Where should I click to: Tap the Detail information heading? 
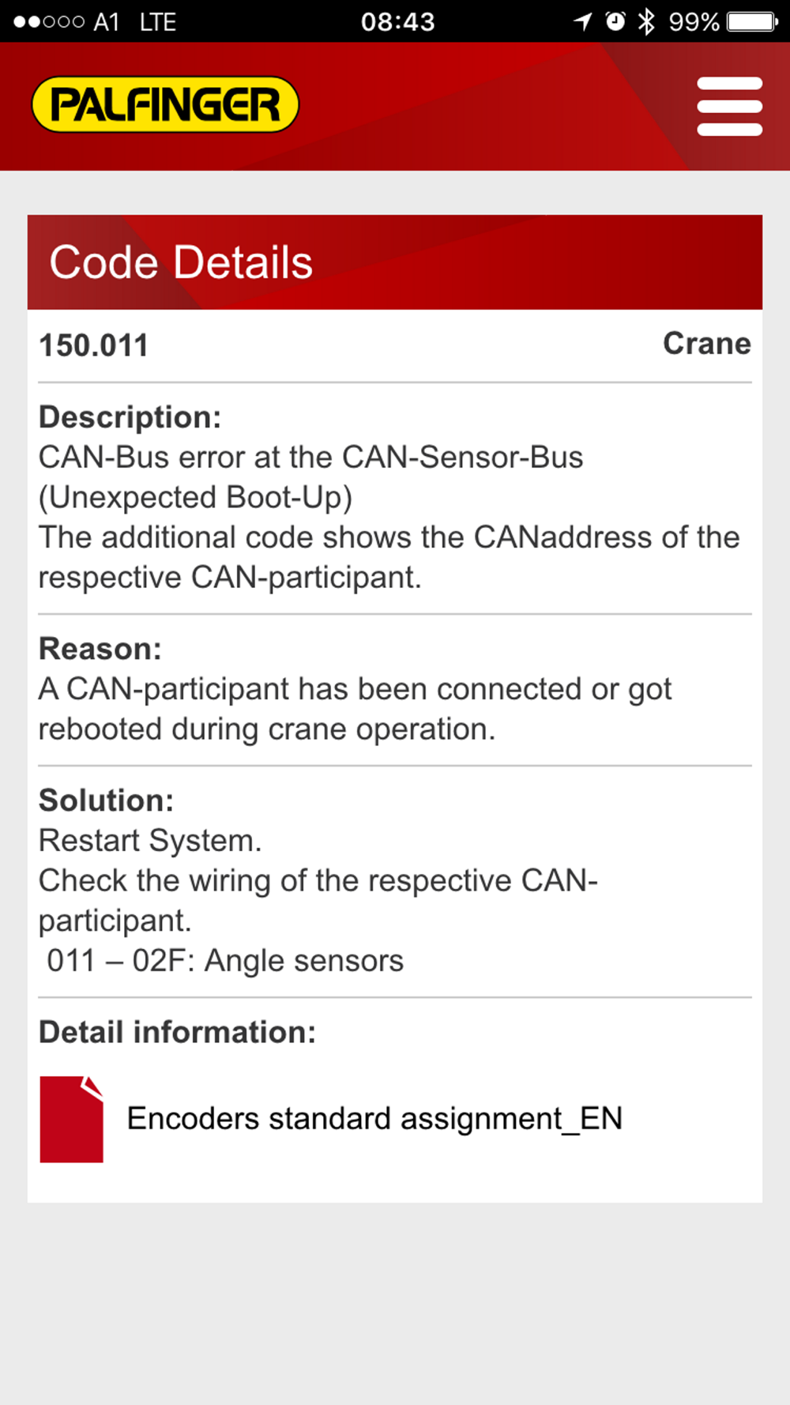178,1032
